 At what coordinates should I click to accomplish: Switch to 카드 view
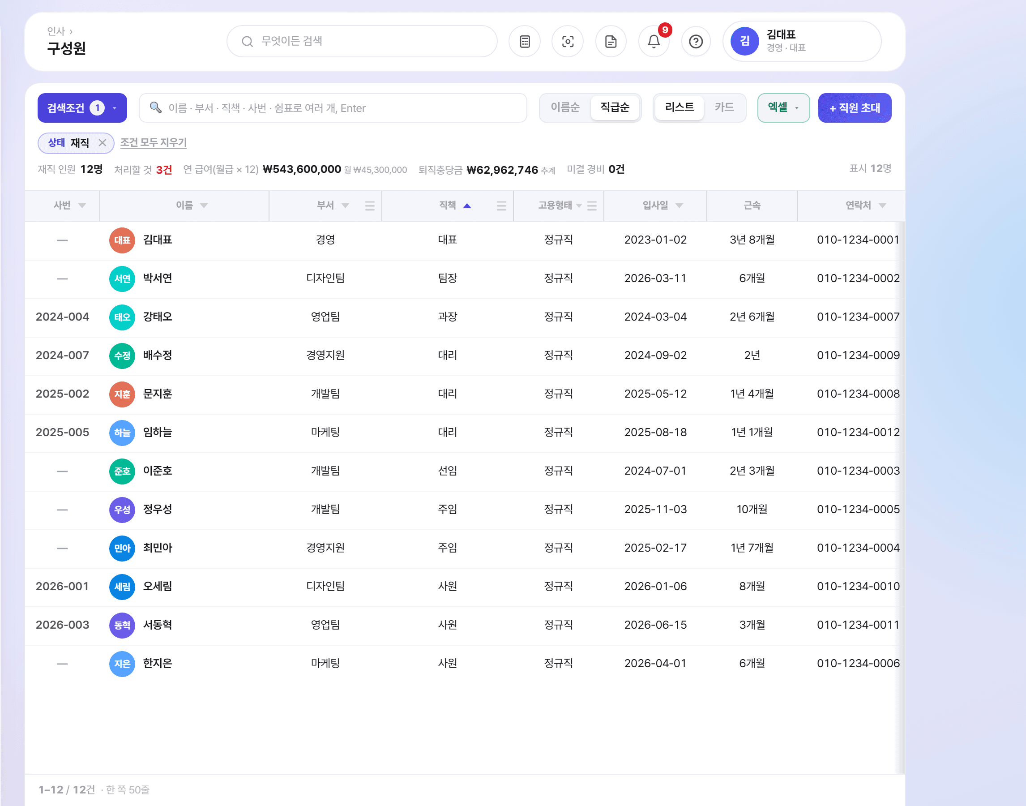tap(724, 107)
